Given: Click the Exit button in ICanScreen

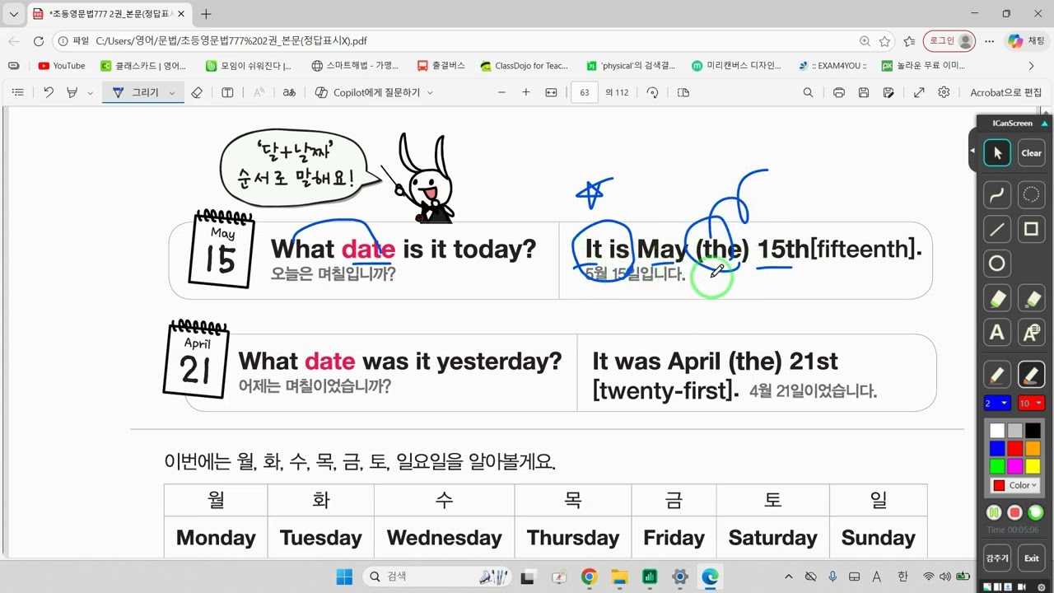Looking at the screenshot, I should (x=1031, y=558).
